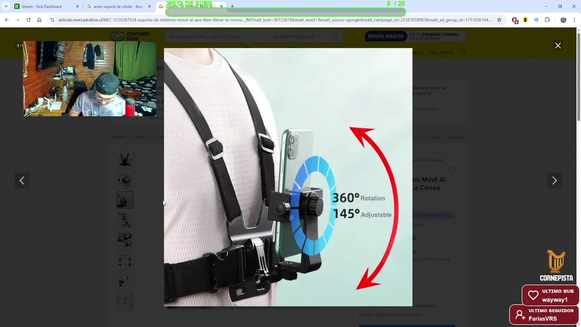Viewport: 581px width, 327px height.
Task: Focus the Buscar productos search field
Action: coord(218,36)
